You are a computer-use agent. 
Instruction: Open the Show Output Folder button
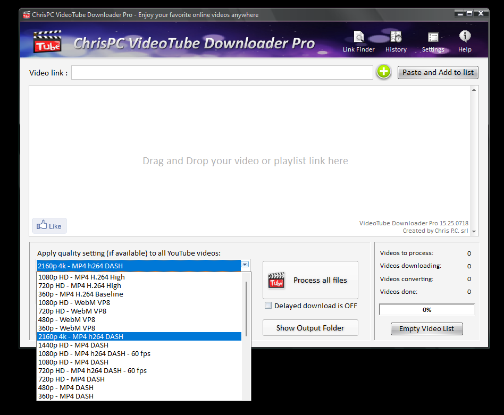click(x=310, y=328)
